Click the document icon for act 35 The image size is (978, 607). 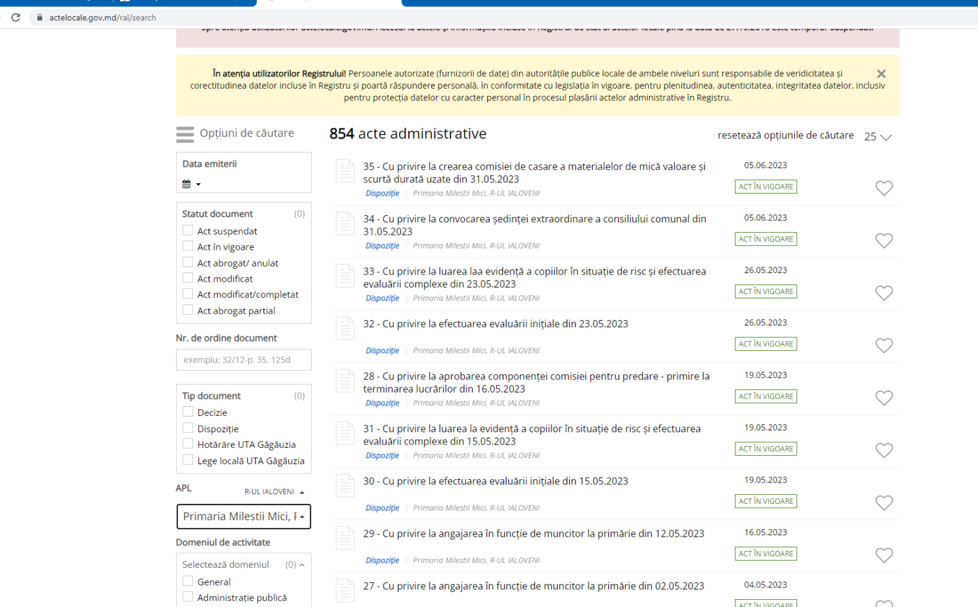click(345, 171)
